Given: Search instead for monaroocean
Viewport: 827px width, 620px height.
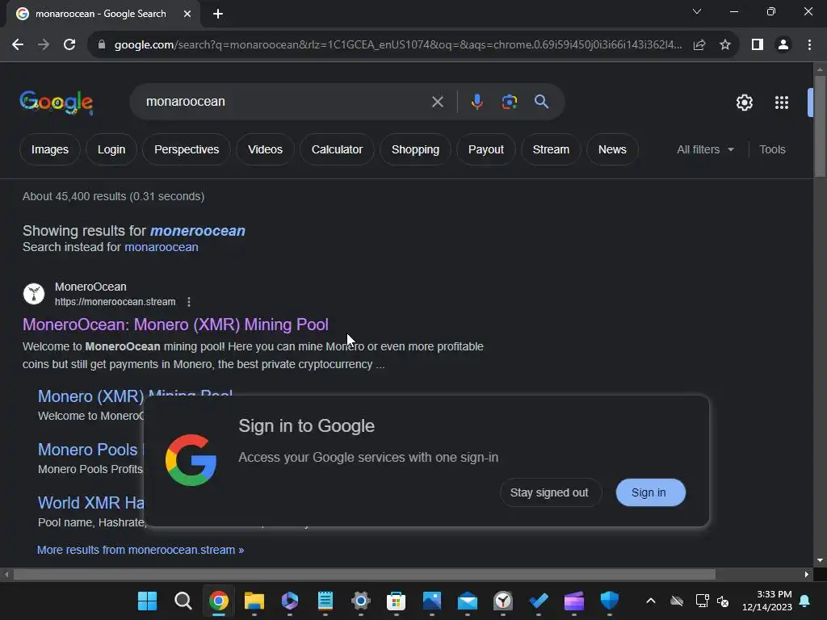Looking at the screenshot, I should 162,247.
